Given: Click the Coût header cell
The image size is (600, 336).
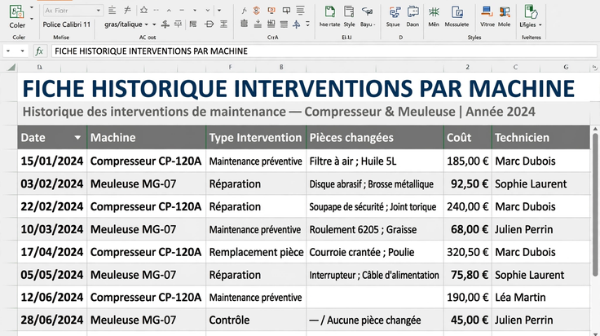Looking at the screenshot, I should click(468, 137).
